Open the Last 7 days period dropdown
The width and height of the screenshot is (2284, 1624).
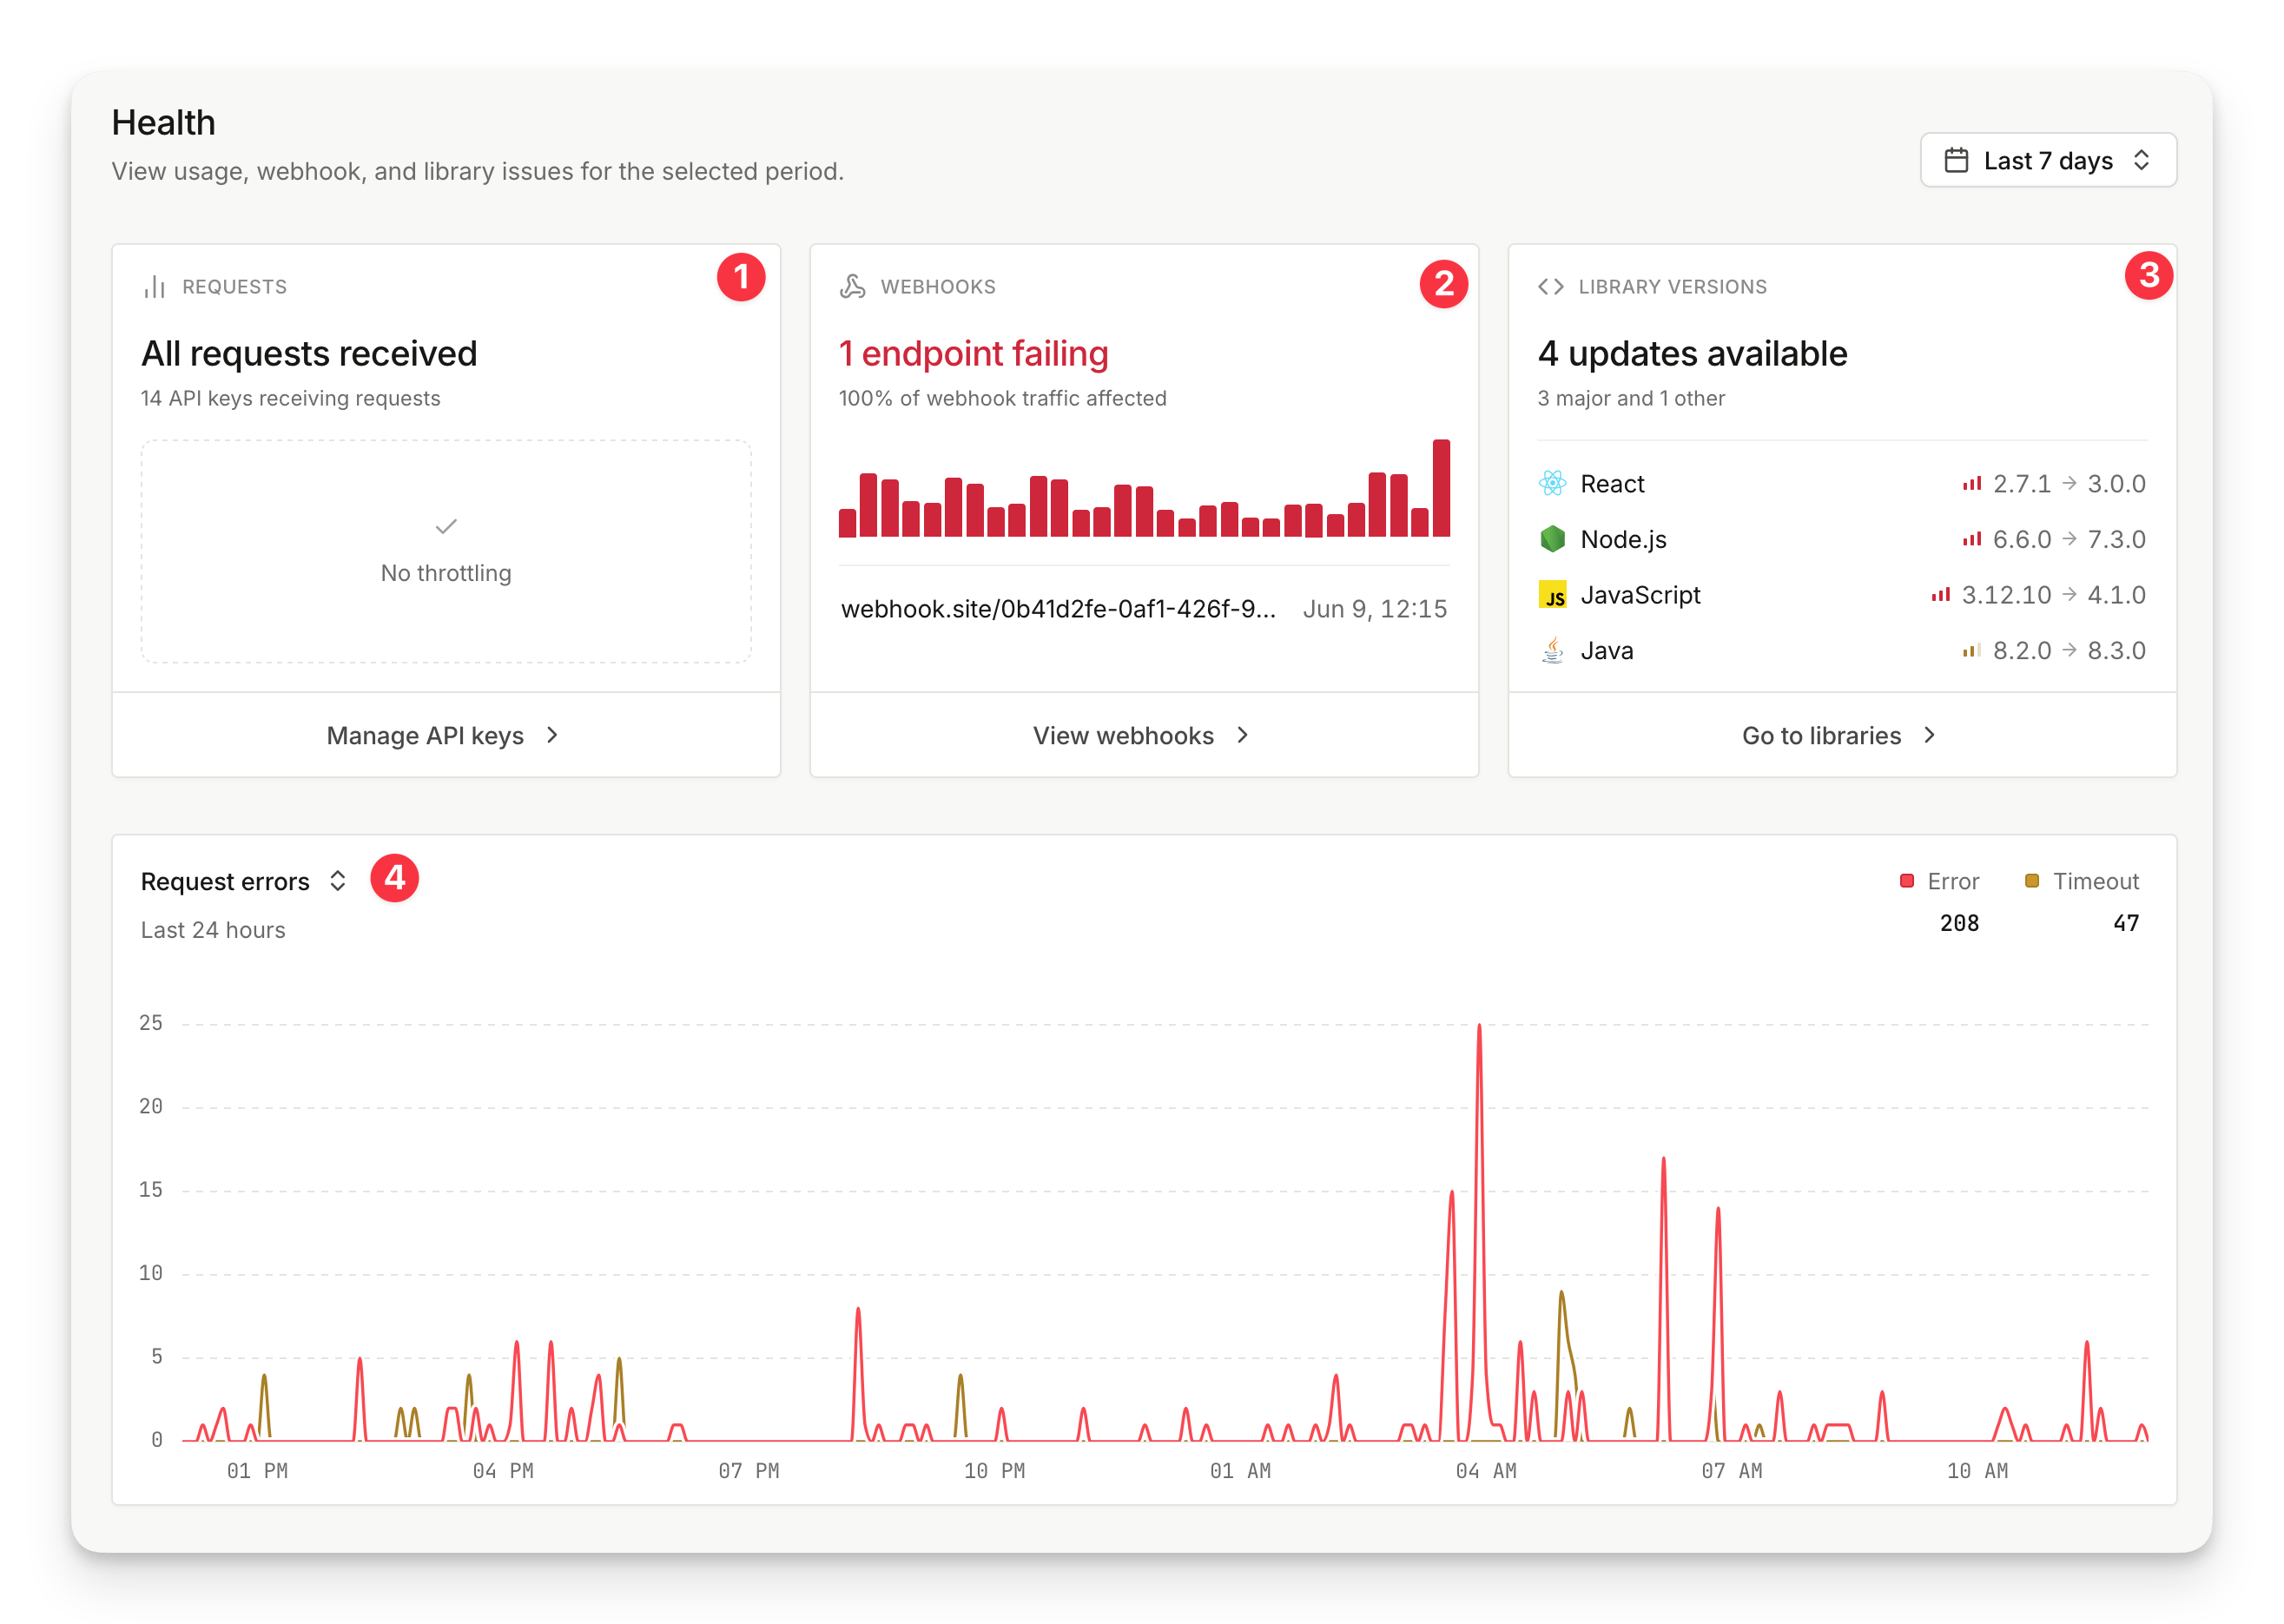coord(2047,160)
